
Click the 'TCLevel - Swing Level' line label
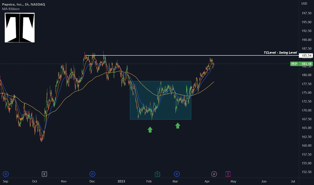[280, 52]
